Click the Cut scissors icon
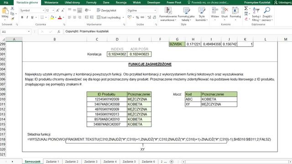This screenshot has width=292, height=164. pos(12,8)
